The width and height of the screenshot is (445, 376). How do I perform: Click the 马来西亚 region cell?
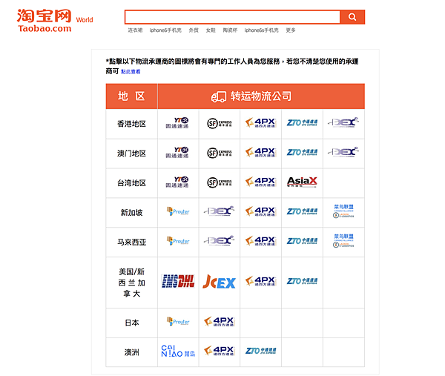point(132,242)
